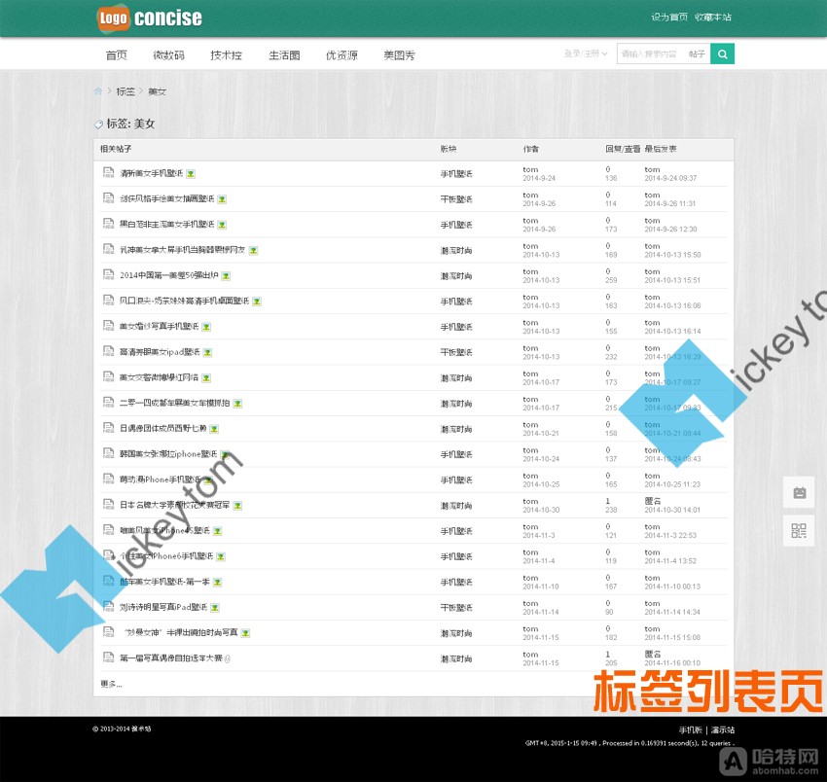The height and width of the screenshot is (782, 827).
Task: Click thread icon for 2014中国第一 row
Action: pos(108,274)
